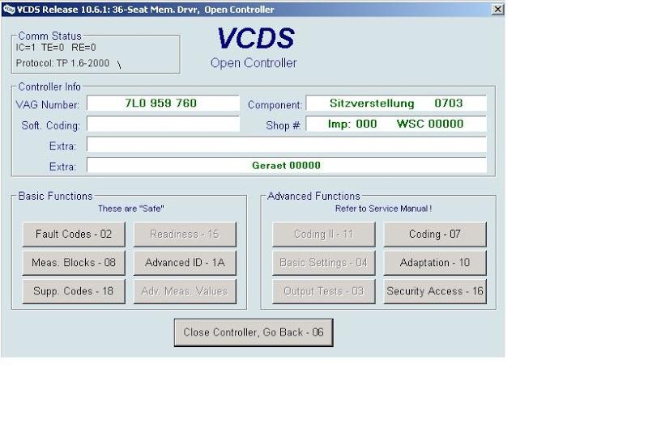The width and height of the screenshot is (648, 431).
Task: Click the IC=1 TE=0 RE=0 status text
Action: point(56,48)
